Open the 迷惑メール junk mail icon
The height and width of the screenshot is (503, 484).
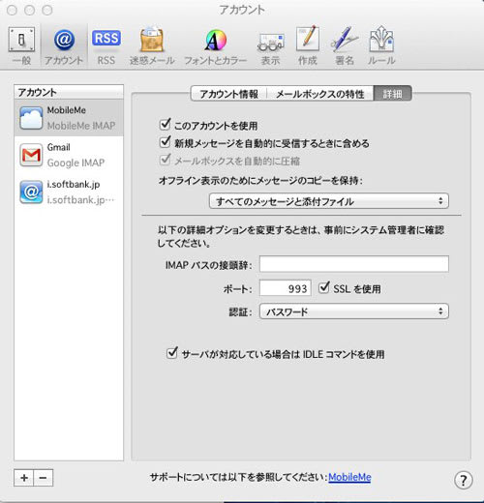[152, 45]
